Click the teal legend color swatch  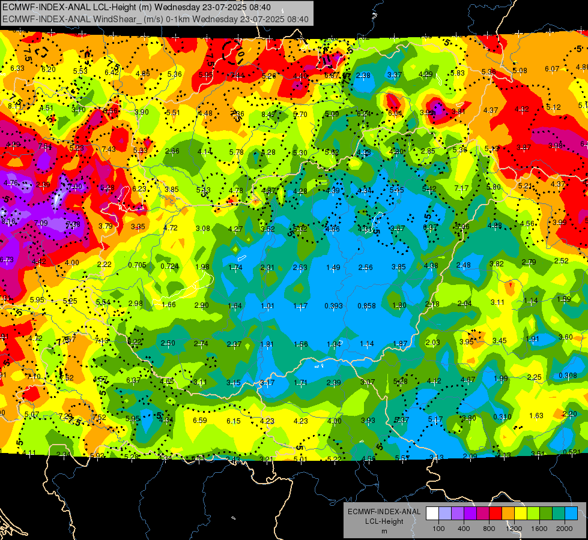coord(559,514)
